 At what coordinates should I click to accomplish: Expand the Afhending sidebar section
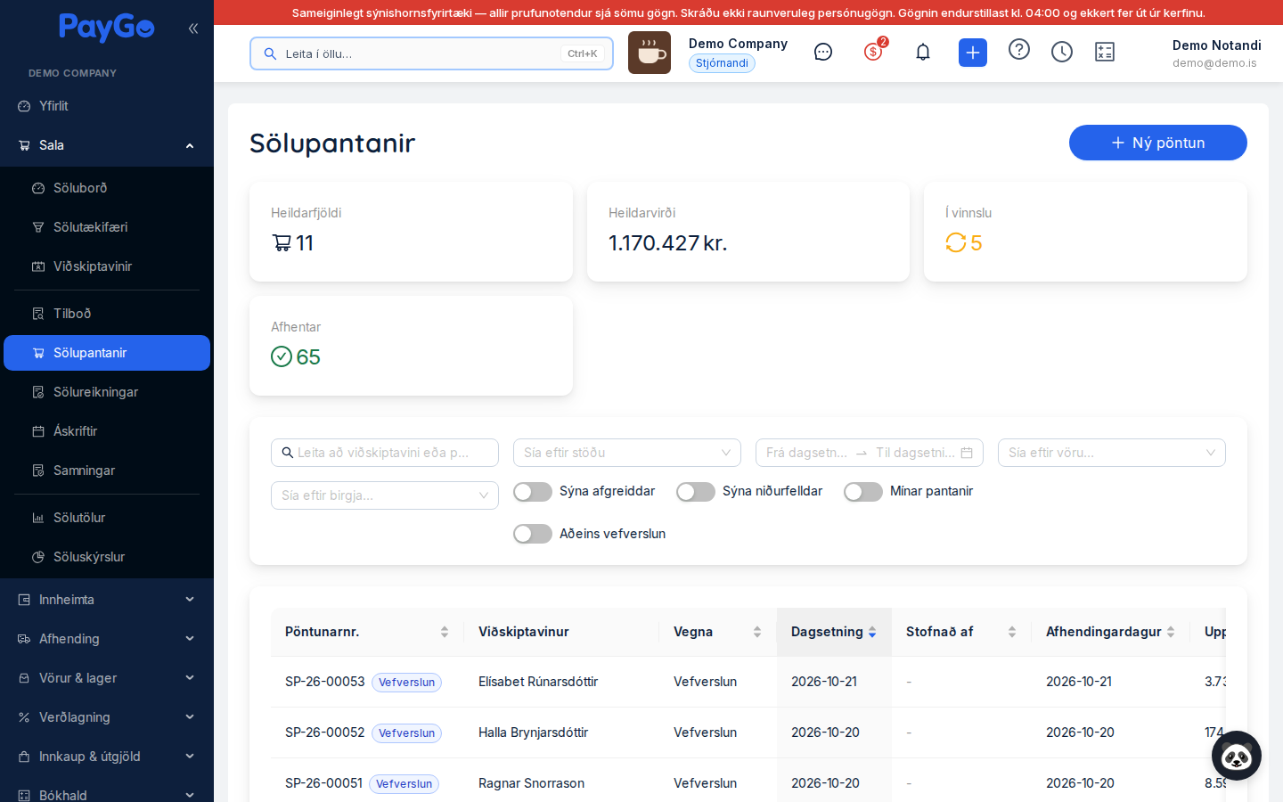[x=107, y=639]
